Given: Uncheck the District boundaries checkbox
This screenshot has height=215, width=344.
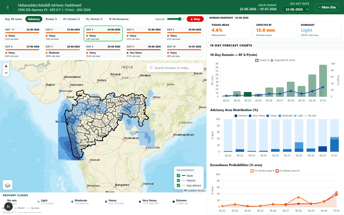Looking at the screenshot, I should pyautogui.click(x=178, y=181).
